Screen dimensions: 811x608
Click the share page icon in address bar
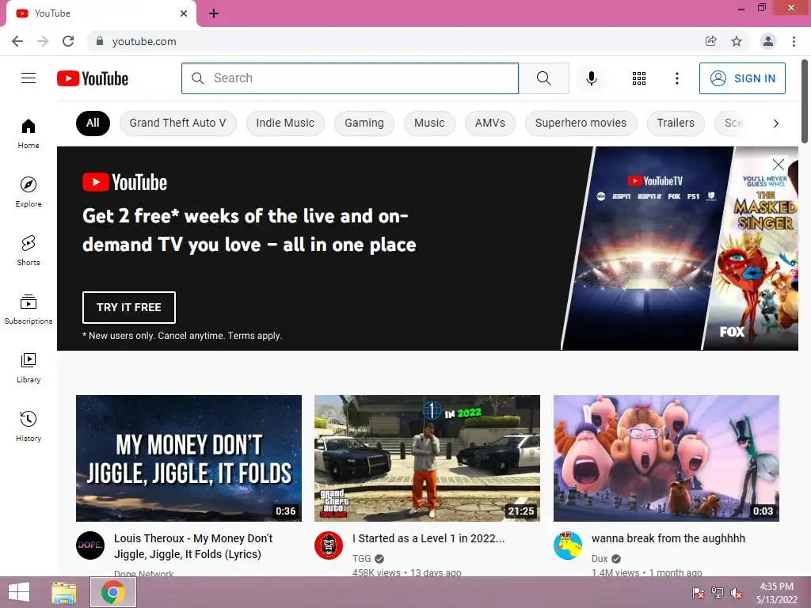pyautogui.click(x=711, y=41)
